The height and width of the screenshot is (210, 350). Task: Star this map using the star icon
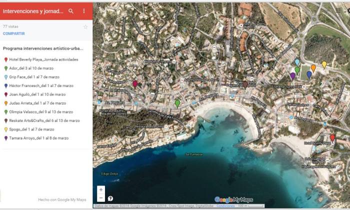tap(85, 27)
